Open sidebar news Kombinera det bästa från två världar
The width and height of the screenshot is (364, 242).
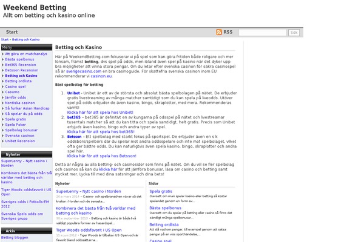(x=26, y=178)
